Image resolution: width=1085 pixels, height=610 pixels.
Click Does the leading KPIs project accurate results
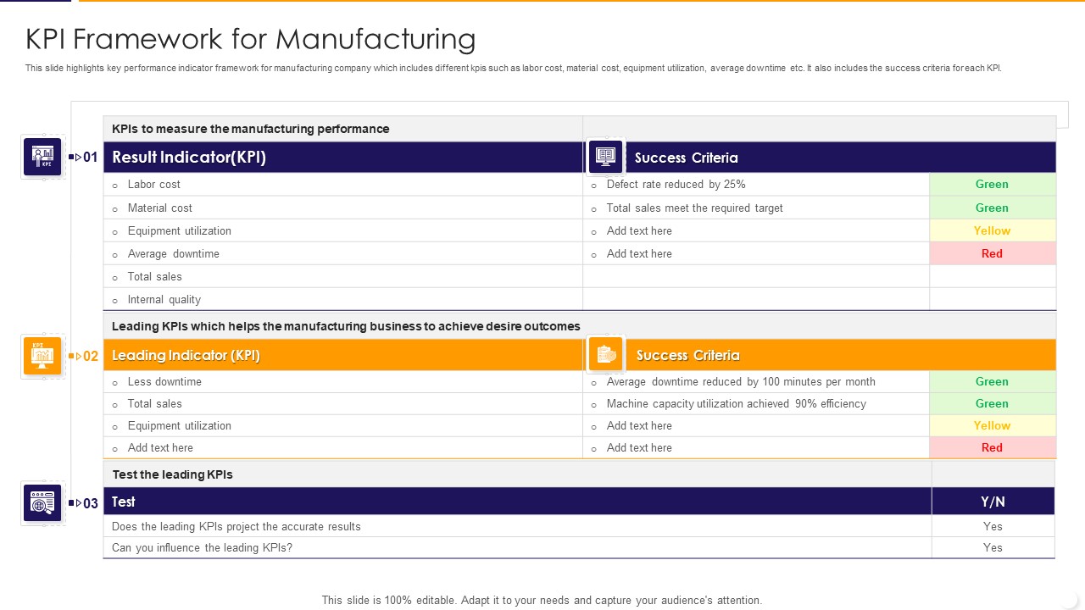pyautogui.click(x=236, y=526)
